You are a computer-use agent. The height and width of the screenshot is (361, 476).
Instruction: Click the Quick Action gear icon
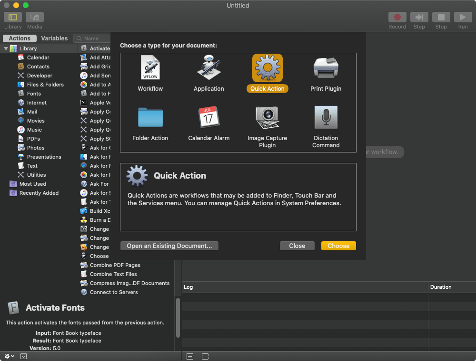[x=267, y=68]
